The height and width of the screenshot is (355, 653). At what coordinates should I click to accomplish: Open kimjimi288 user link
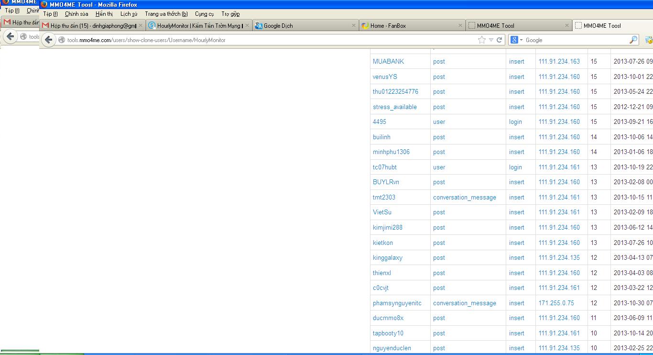(388, 227)
